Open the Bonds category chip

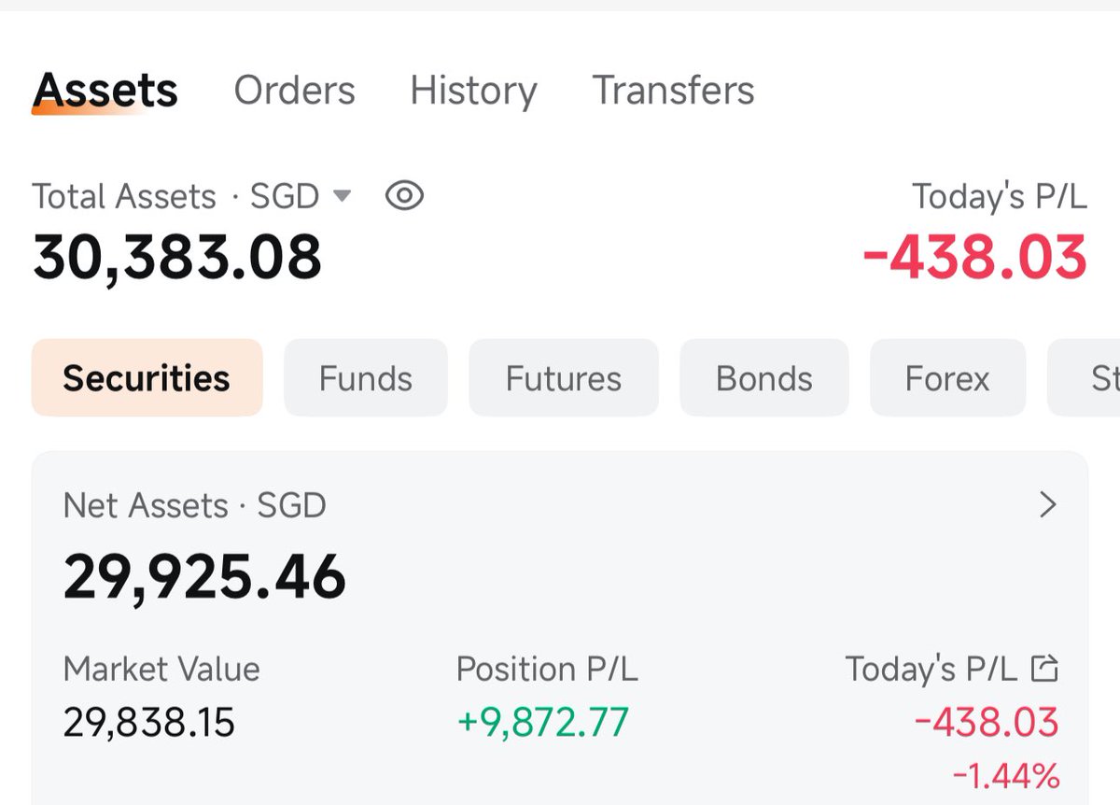coord(764,378)
